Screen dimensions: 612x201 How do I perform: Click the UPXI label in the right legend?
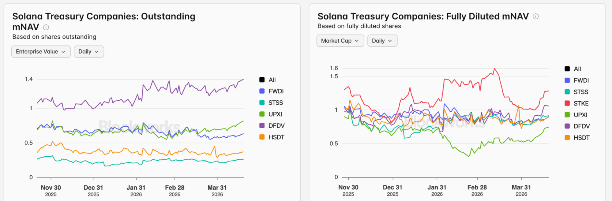[580, 115]
